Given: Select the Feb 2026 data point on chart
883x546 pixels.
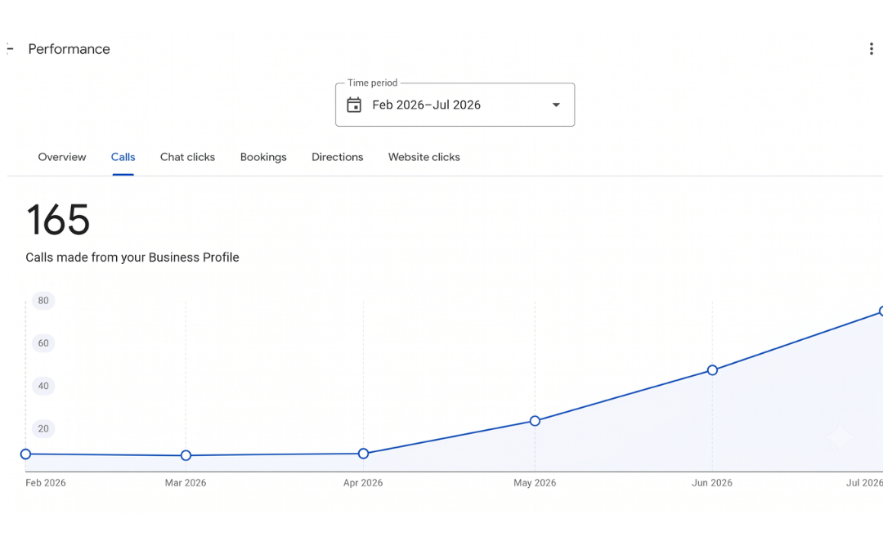Looking at the screenshot, I should click(25, 454).
